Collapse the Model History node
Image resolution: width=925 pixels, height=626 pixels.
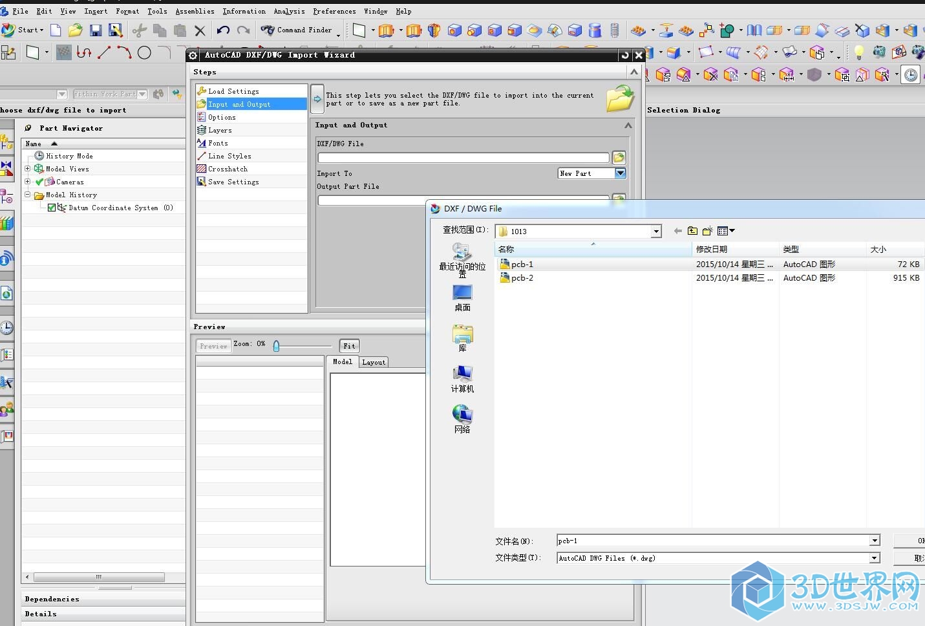[x=27, y=195]
